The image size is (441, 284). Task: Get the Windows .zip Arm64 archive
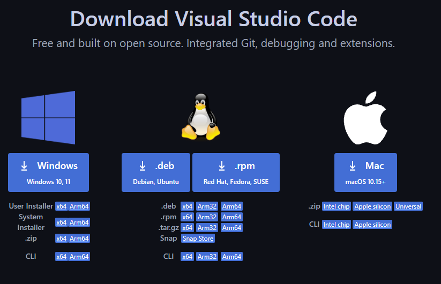point(79,238)
